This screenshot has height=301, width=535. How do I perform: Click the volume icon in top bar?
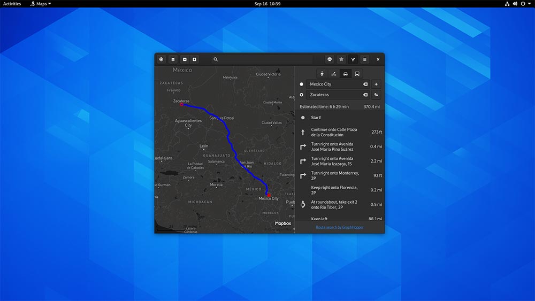(x=515, y=4)
